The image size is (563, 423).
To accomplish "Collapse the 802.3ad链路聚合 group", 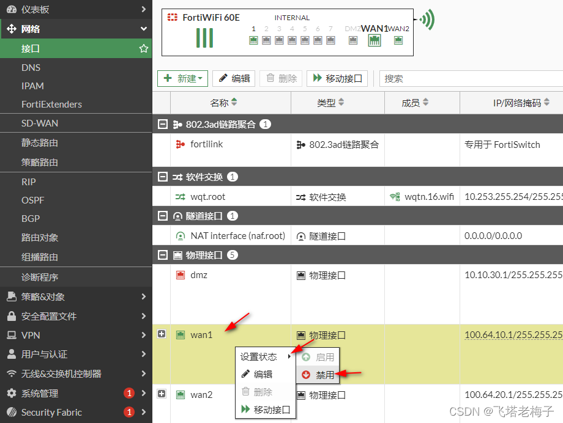I will pos(163,124).
